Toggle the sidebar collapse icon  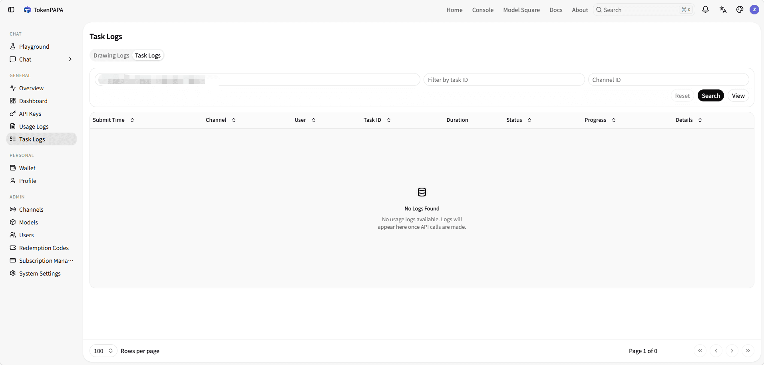tap(11, 10)
